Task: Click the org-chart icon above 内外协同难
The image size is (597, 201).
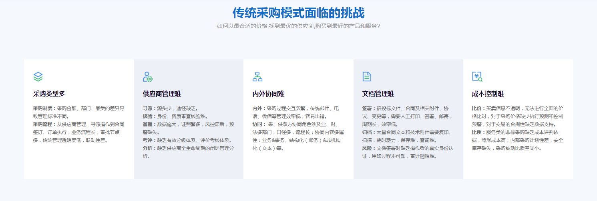Action: pos(257,77)
